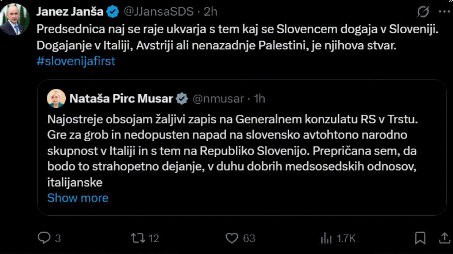The image size is (453, 254).
Task: Open the Grok icon on the tweet
Action: (423, 13)
